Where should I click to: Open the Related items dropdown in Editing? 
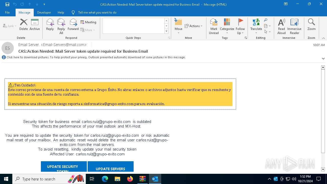pos(267,26)
